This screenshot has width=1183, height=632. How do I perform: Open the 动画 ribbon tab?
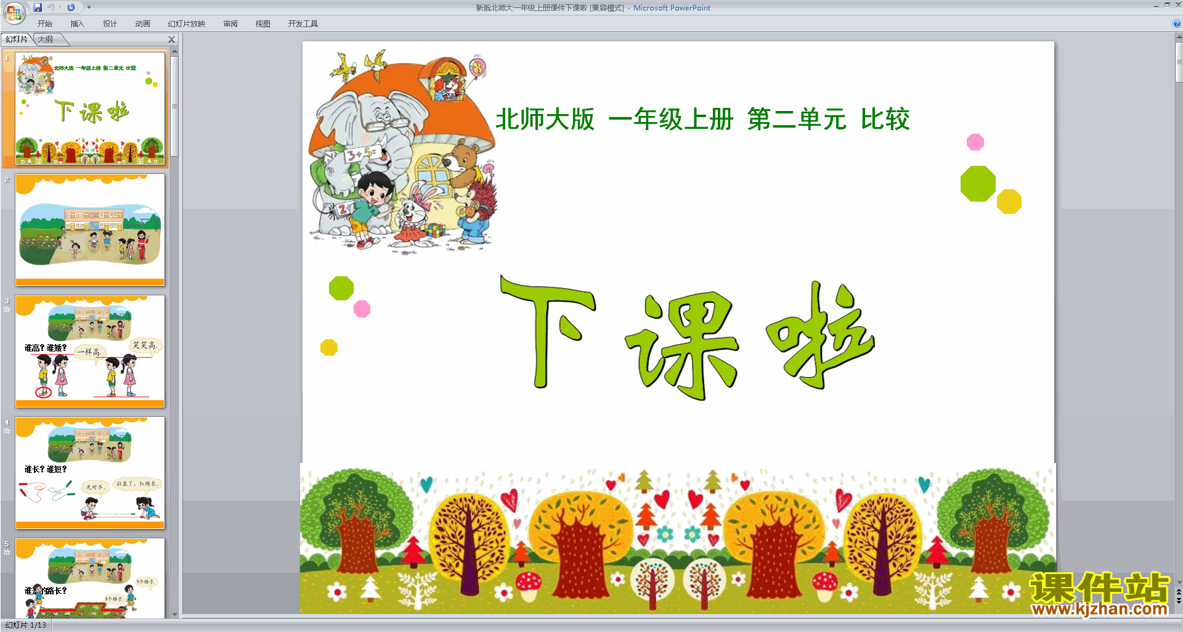[142, 24]
